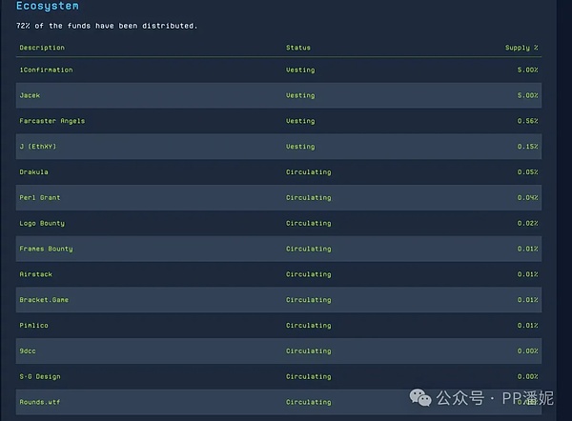The image size is (572, 421).
Task: Sort by the Status column header
Action: coord(297,48)
